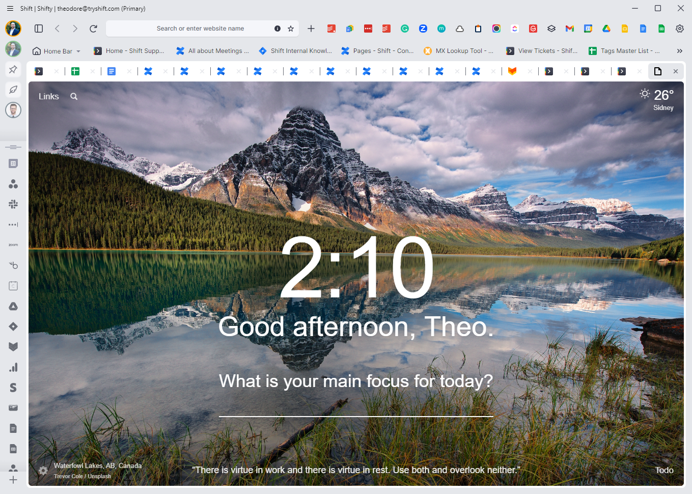The width and height of the screenshot is (692, 494).
Task: Open the LastPass red dots extension
Action: click(368, 29)
